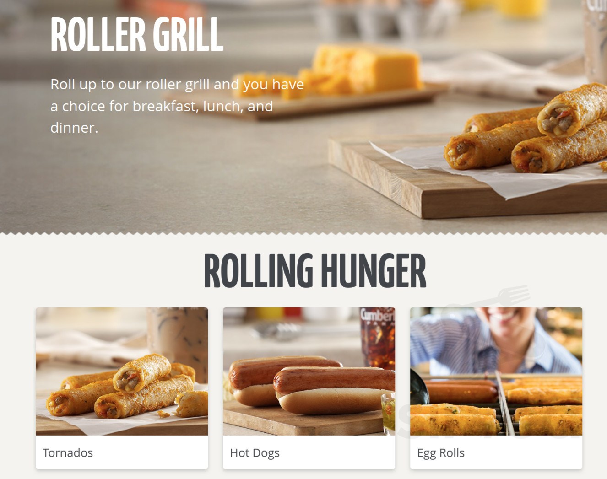
Task: Click the roller grill description paragraph
Action: click(177, 106)
